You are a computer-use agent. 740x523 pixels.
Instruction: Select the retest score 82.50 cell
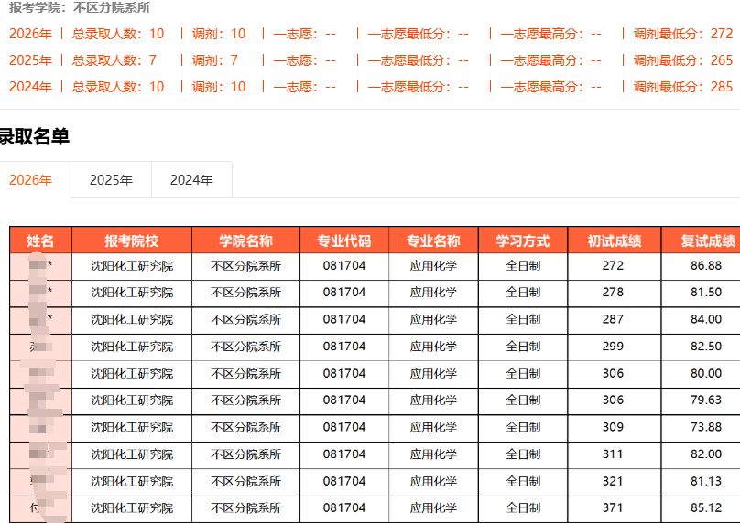(701, 347)
